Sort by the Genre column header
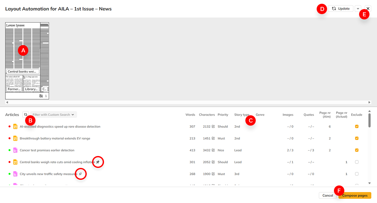This screenshot has width=377, height=203. [260, 115]
